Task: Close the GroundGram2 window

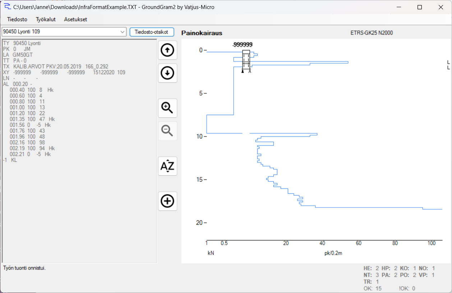Action: tap(440, 7)
